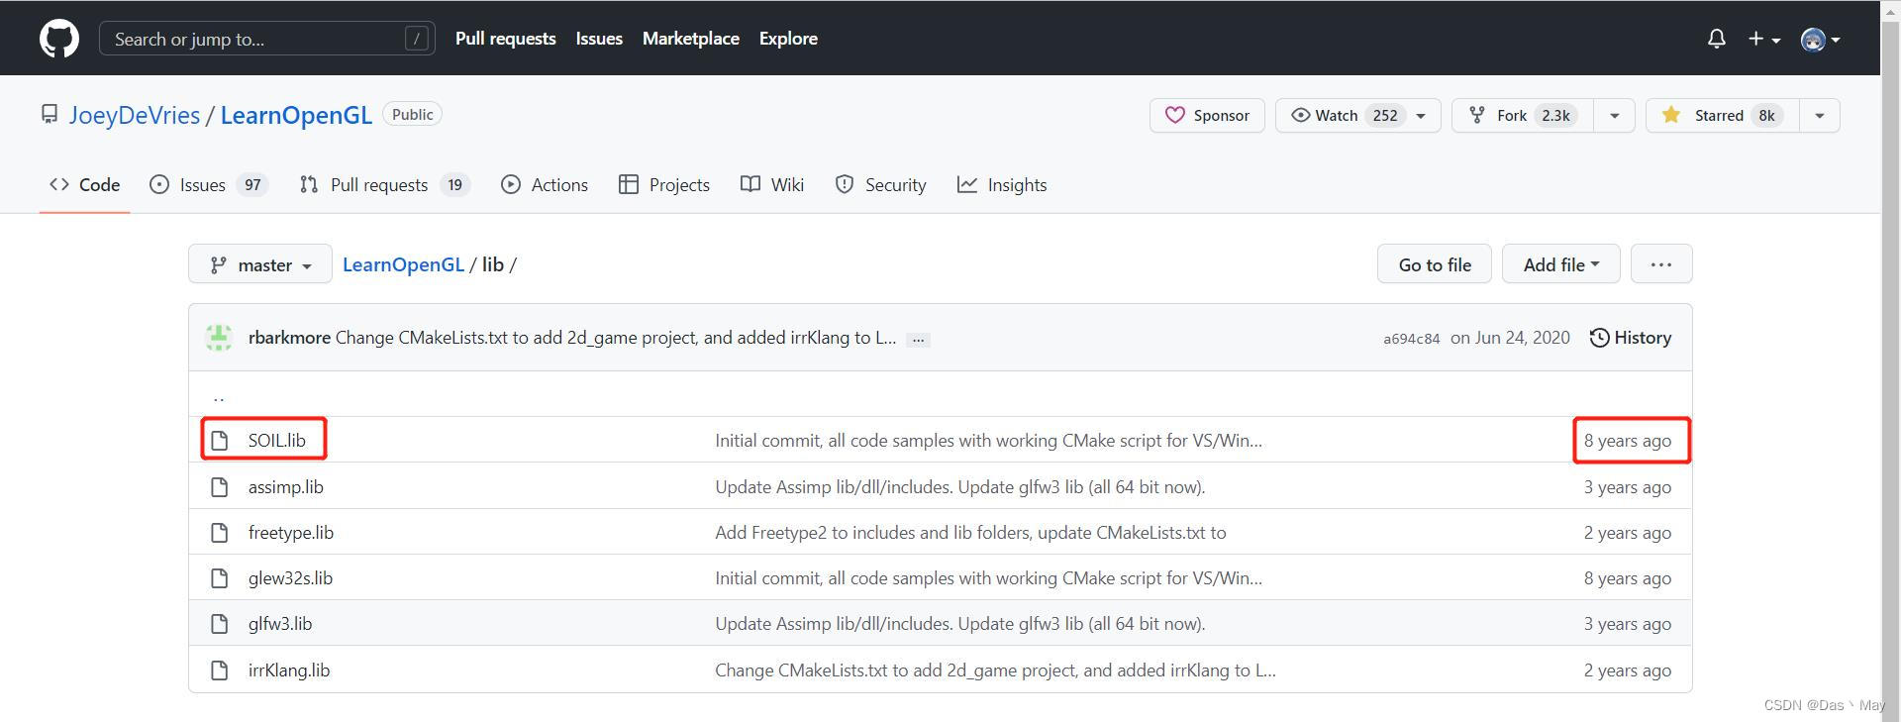Focus the Search or jump to field
This screenshot has height=722, width=1901.
(267, 39)
